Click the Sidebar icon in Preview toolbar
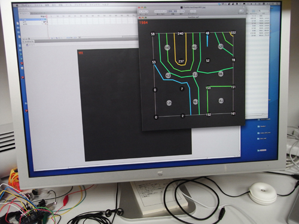Viewport: 299px width, 224px height. tap(241, 11)
